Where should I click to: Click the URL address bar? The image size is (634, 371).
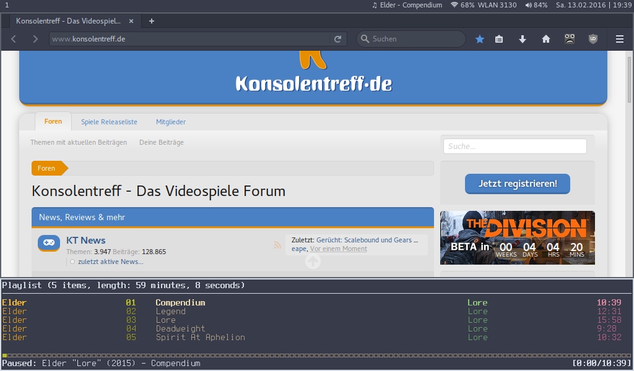click(190, 39)
